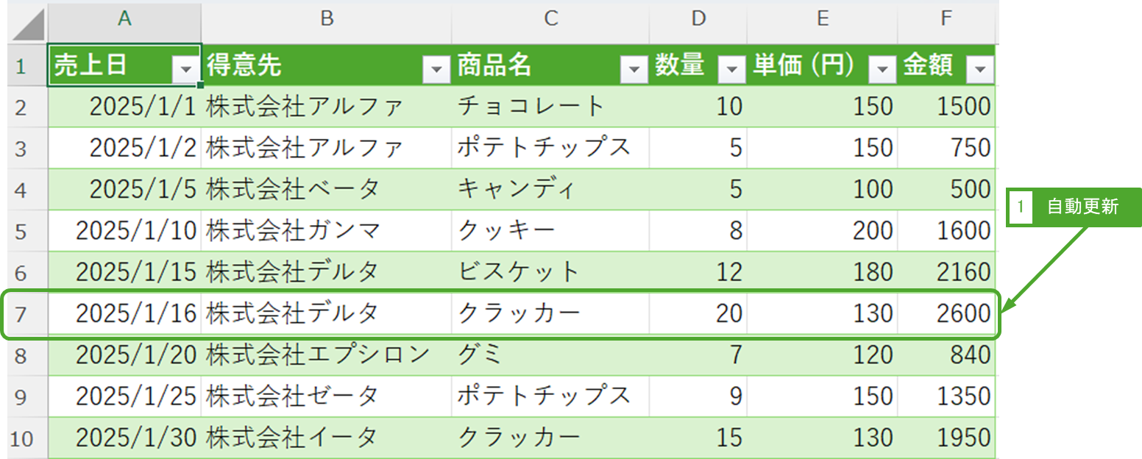Click the 自動更新 callout label
This screenshot has width=1142, height=459.
pos(1082,208)
